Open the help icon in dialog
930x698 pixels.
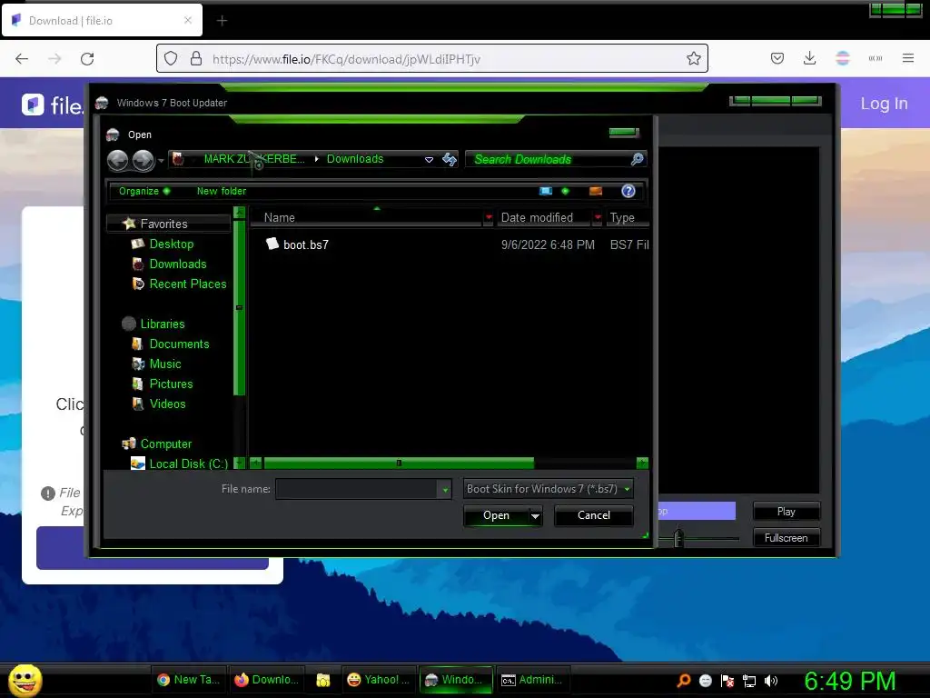click(628, 191)
